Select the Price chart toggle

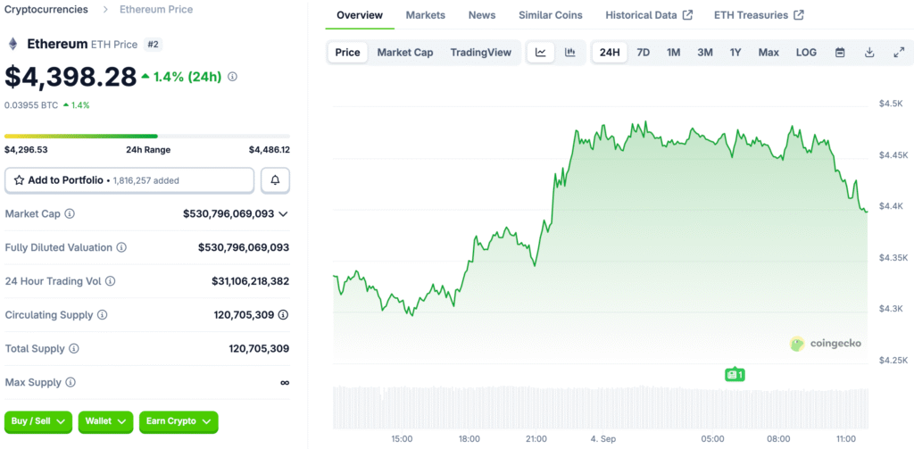(347, 53)
